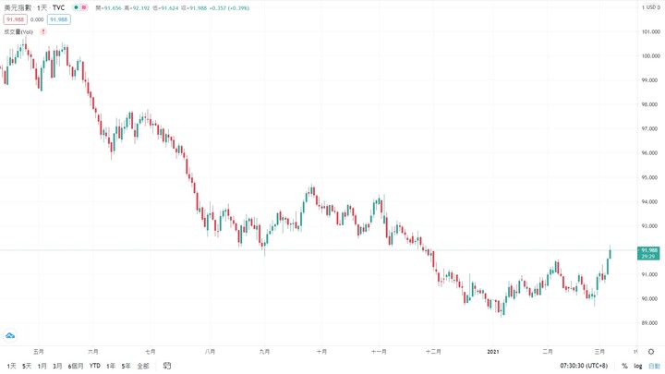
Task: Click the volume indicator warning icon
Action: (43, 31)
